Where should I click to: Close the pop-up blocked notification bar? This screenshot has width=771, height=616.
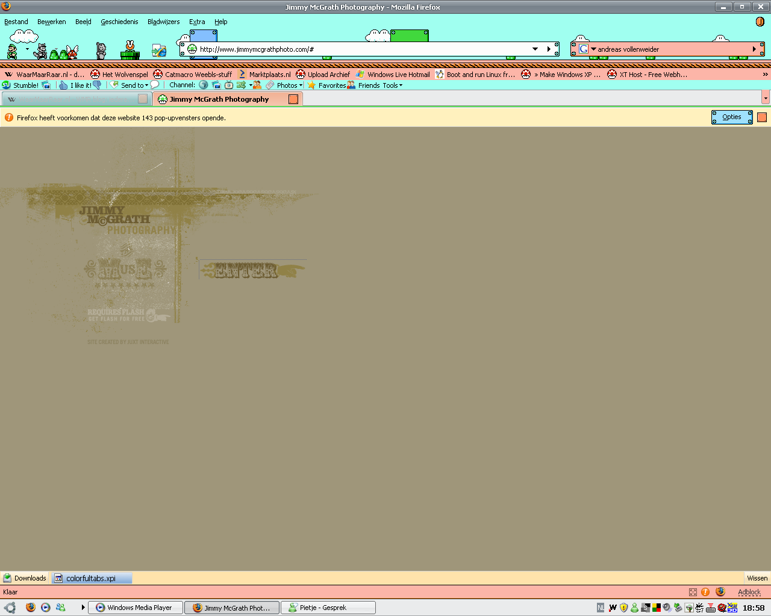point(762,117)
